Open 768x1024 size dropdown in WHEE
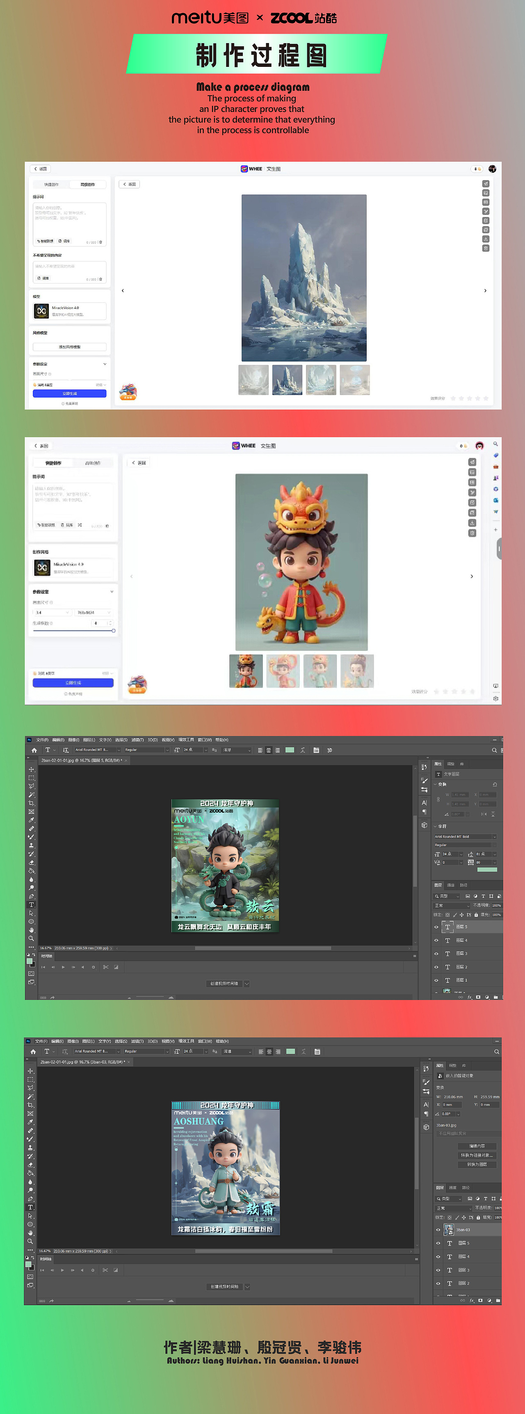Screen dimensions: 525x1414 coord(93,613)
